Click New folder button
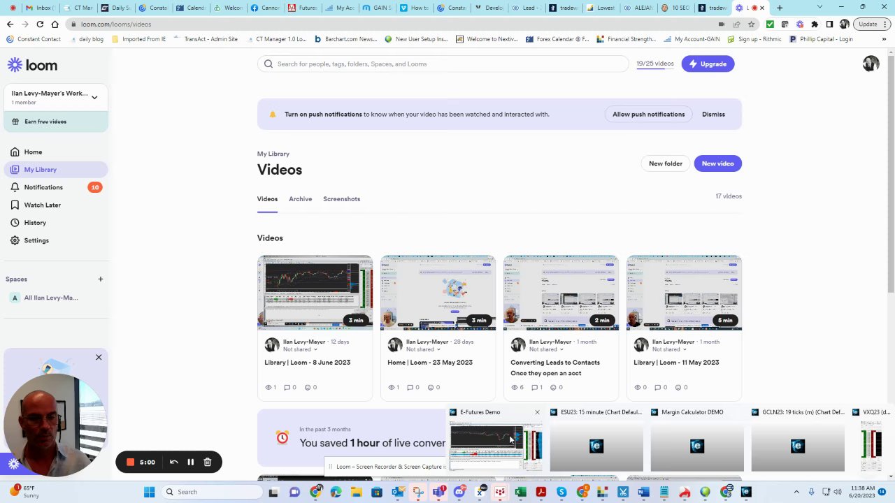Screen dimensions: 895x503 (665, 163)
